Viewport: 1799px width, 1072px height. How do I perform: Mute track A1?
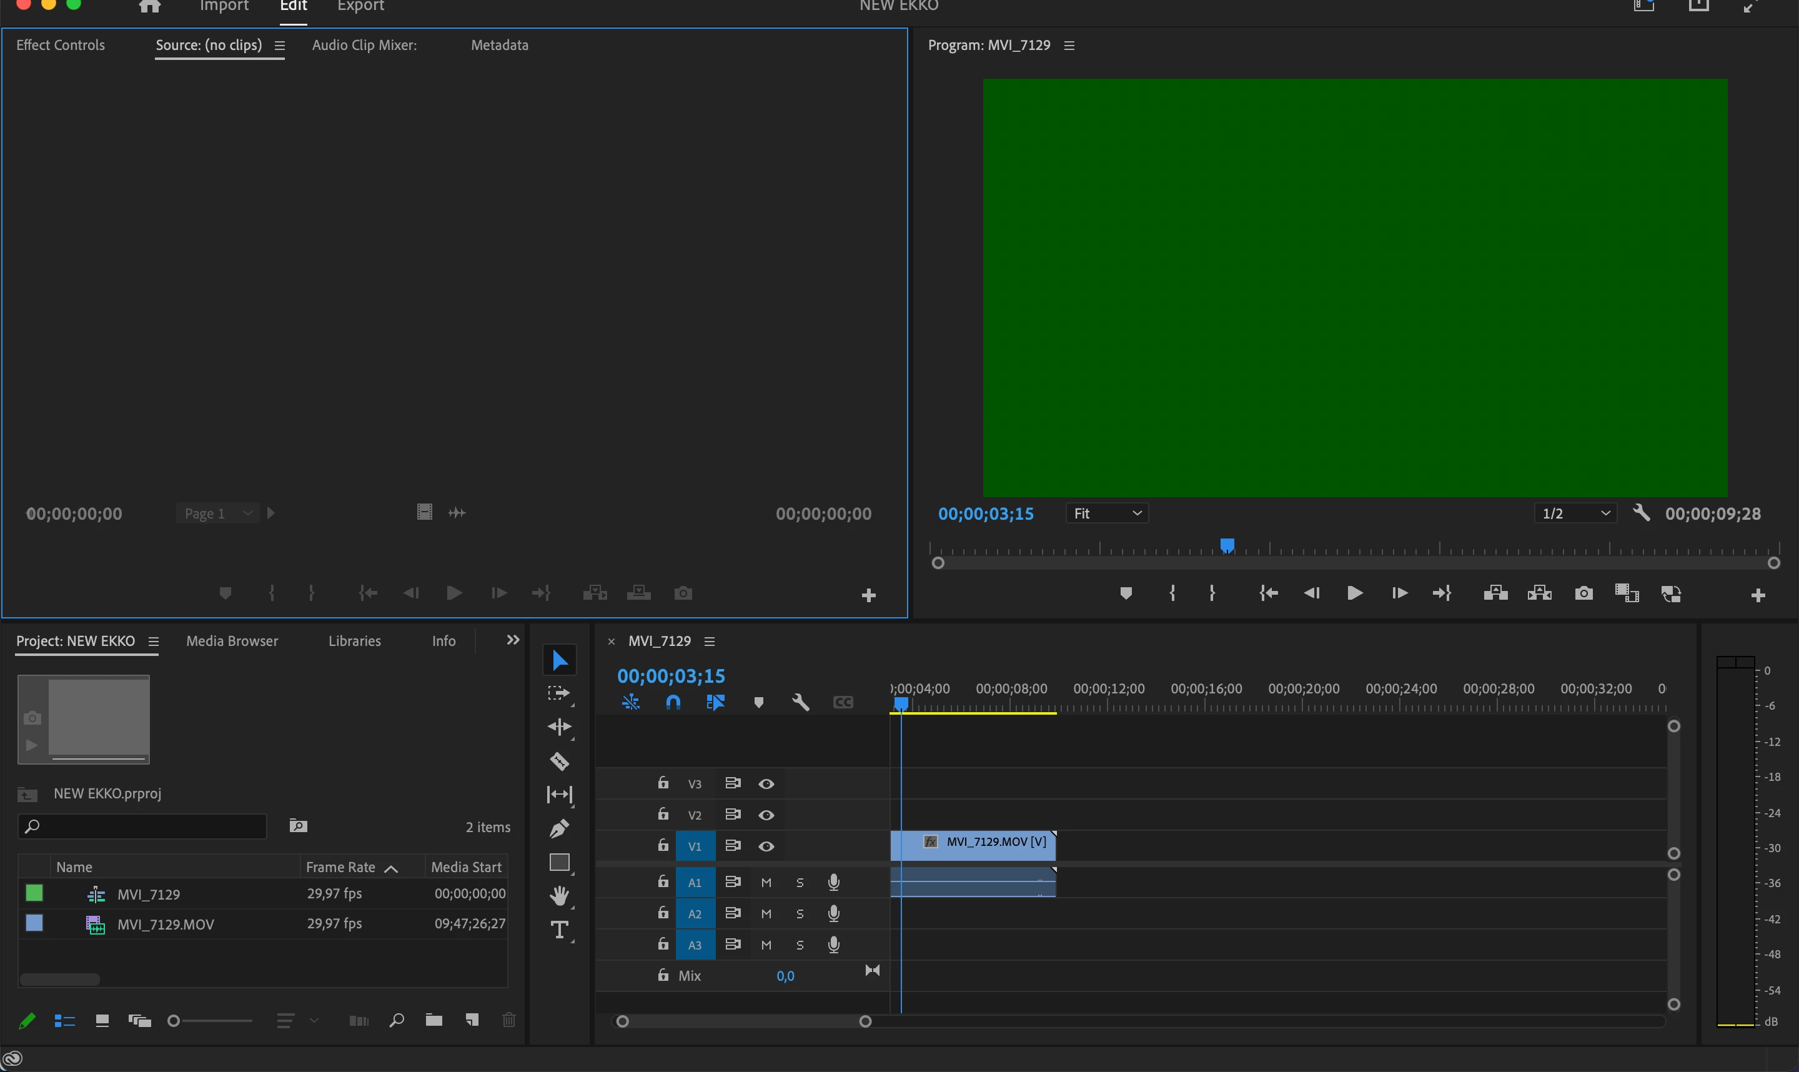[766, 882]
